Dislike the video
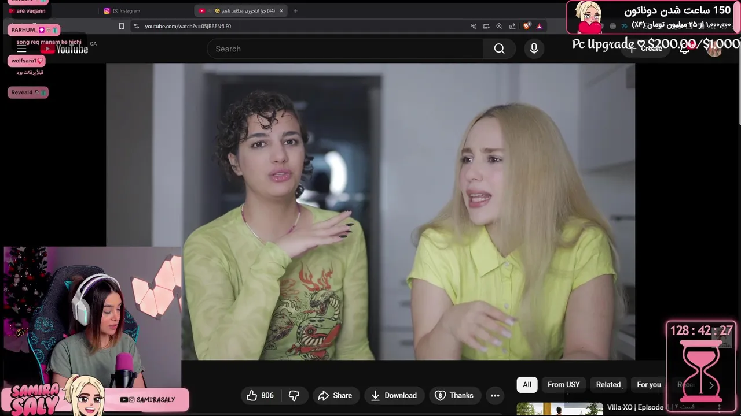This screenshot has height=416, width=741. click(294, 395)
